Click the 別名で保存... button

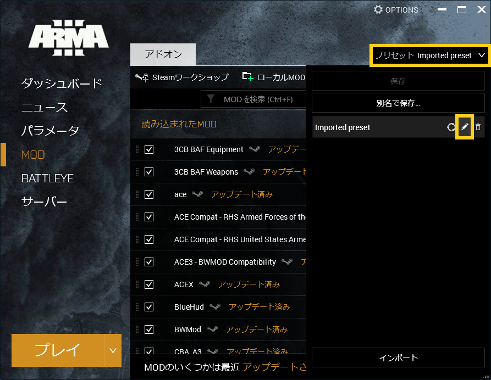point(398,103)
